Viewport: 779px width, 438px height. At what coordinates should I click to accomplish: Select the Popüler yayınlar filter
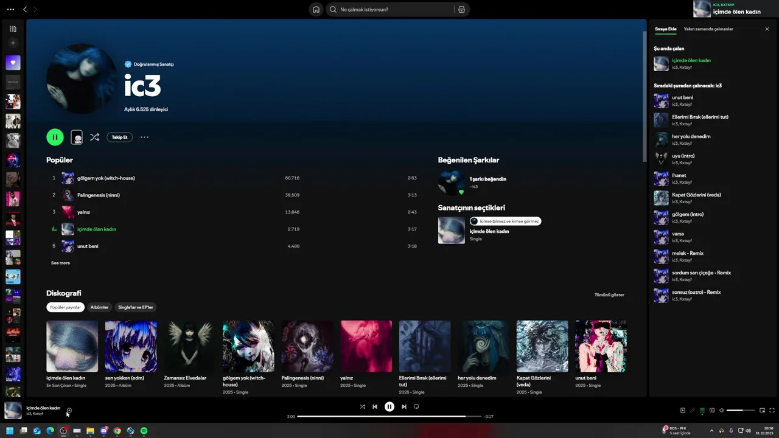pyautogui.click(x=65, y=307)
